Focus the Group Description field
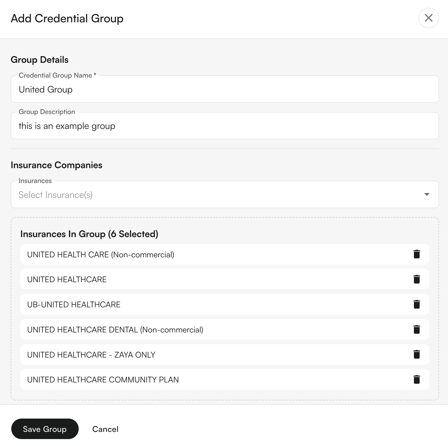The image size is (448, 446). 225,126
